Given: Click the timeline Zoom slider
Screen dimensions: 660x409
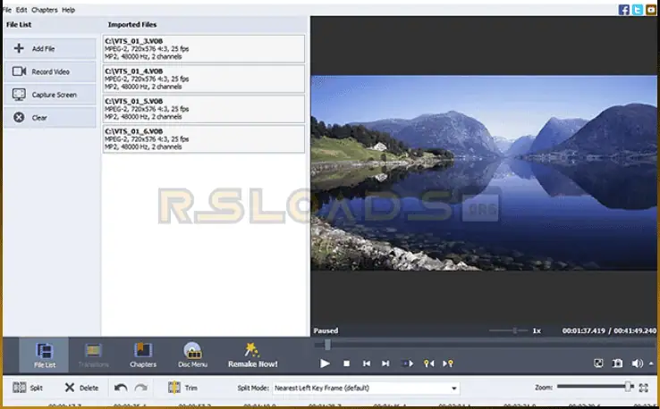Looking at the screenshot, I should coord(595,387).
